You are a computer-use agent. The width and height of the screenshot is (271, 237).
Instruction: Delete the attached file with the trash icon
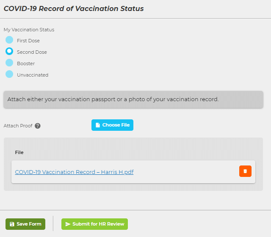click(245, 171)
